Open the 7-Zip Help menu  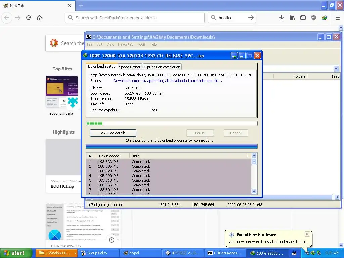click(x=153, y=44)
